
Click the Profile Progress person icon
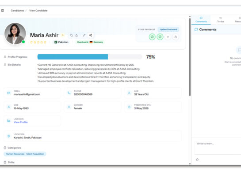tap(5, 57)
